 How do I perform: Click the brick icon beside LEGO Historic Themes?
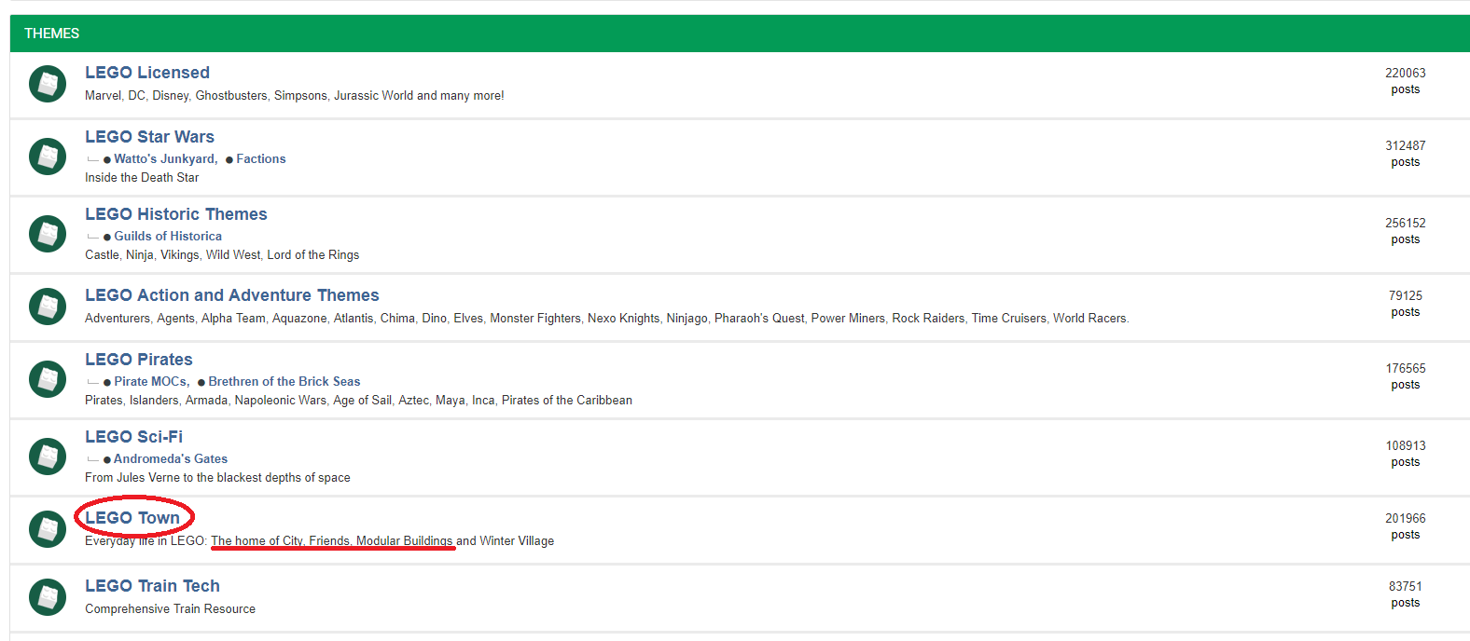point(48,234)
